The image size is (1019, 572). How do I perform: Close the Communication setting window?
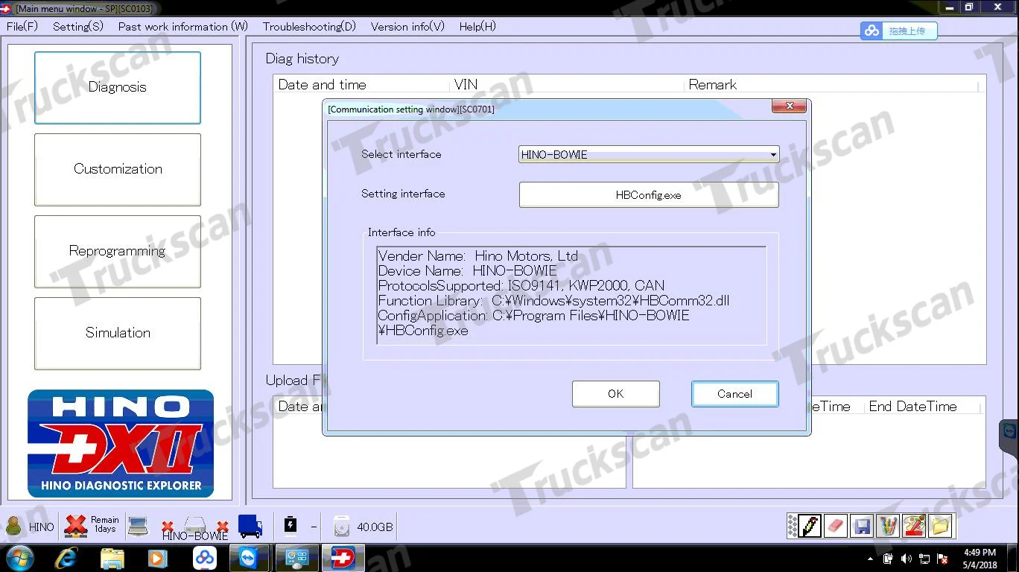coord(789,107)
